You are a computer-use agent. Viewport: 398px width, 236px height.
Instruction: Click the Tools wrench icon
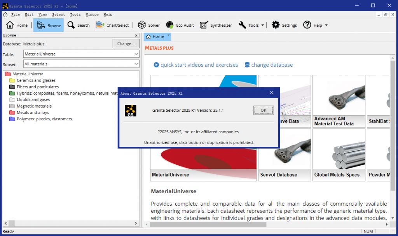point(242,25)
